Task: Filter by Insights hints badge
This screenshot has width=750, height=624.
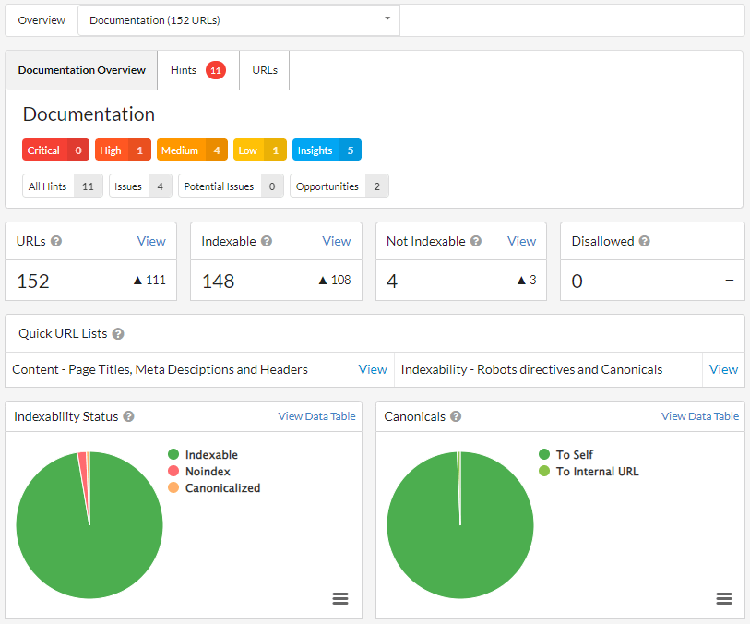Action: point(327,150)
